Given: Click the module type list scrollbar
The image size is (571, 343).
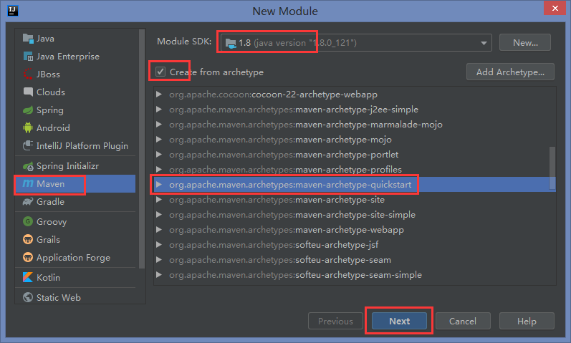Looking at the screenshot, I should coord(142,149).
